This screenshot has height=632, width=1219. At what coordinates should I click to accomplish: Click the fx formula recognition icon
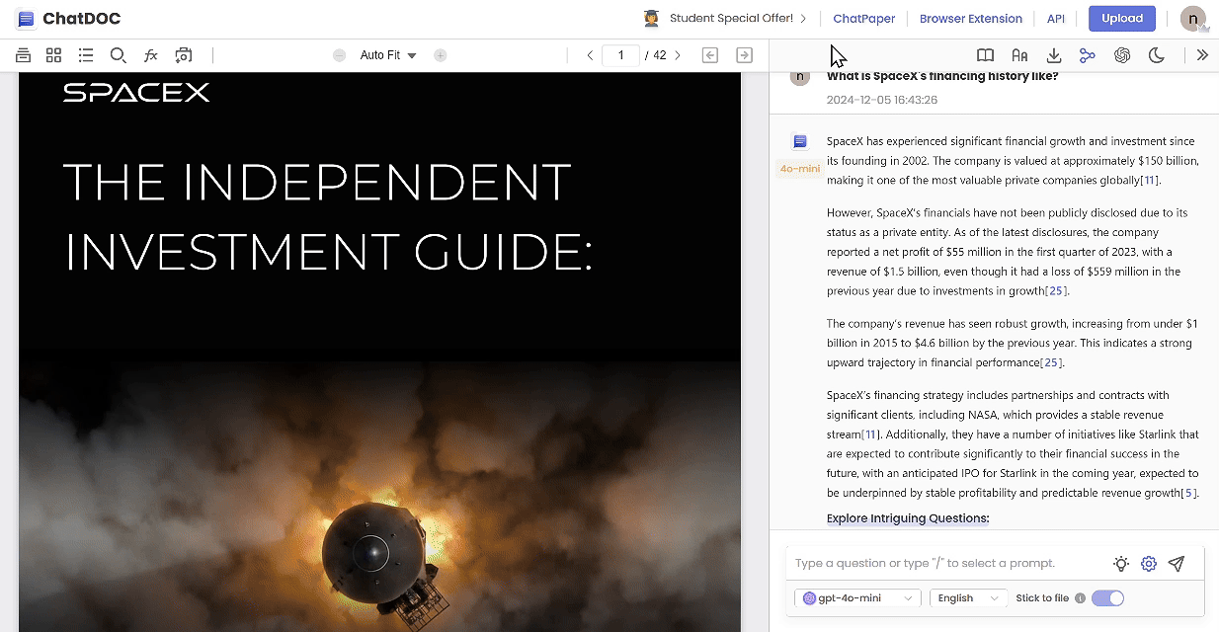coord(151,55)
